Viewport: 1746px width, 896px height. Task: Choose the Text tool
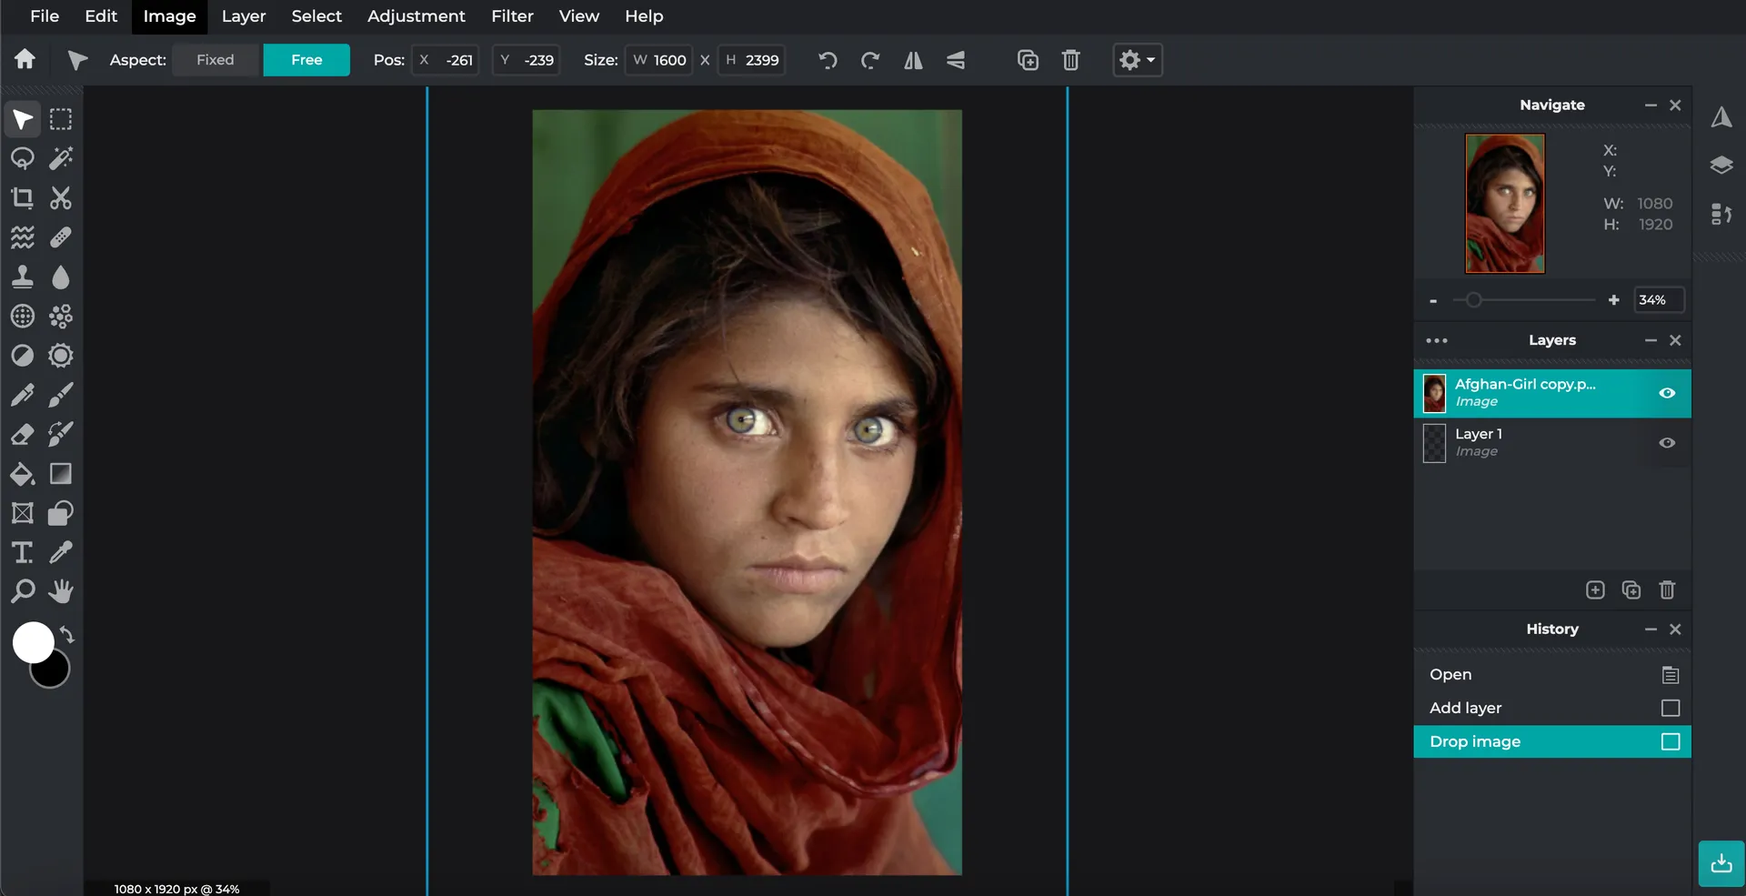(22, 552)
